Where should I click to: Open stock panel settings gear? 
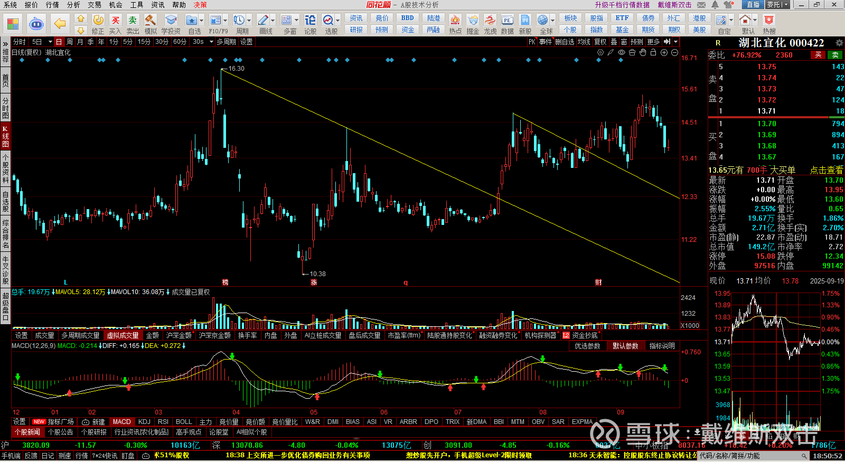[839, 43]
